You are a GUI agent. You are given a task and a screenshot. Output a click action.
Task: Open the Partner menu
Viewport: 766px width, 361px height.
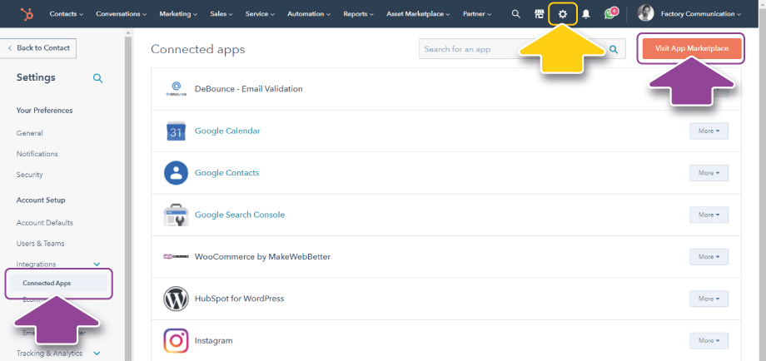pos(477,14)
